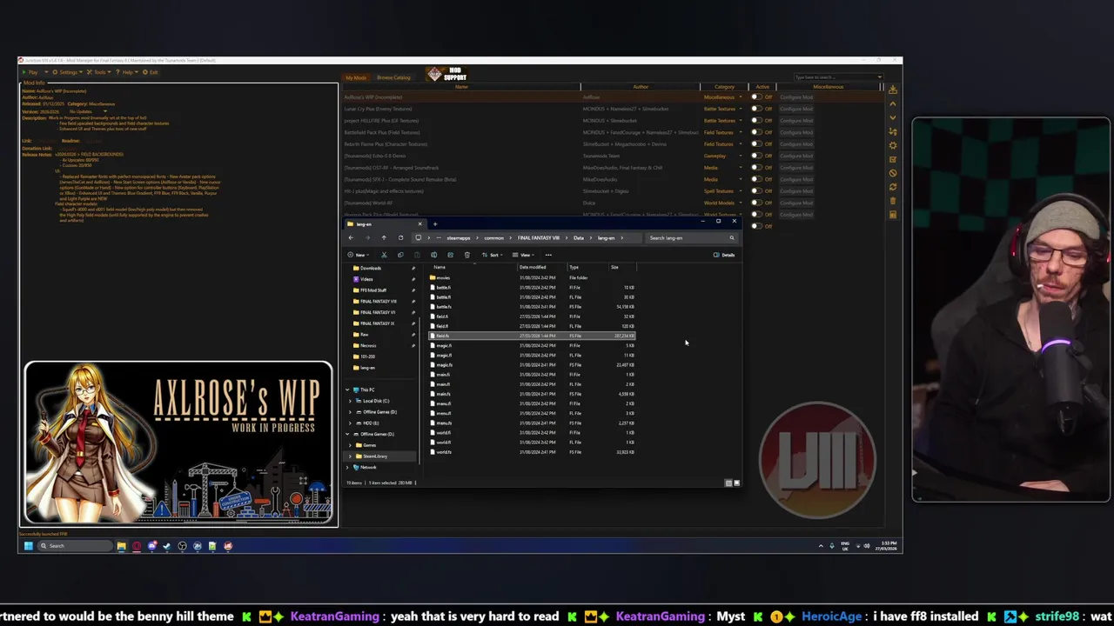This screenshot has height=626, width=1114.
Task: Click the mod search box in Junction VIII
Action: coord(838,77)
